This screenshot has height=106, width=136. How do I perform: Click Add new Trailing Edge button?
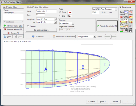tap(13, 26)
